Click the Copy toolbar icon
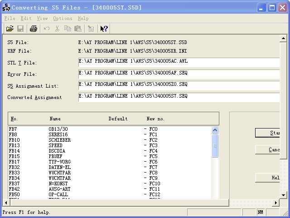The width and height of the screenshot is (290, 218). 68,29
